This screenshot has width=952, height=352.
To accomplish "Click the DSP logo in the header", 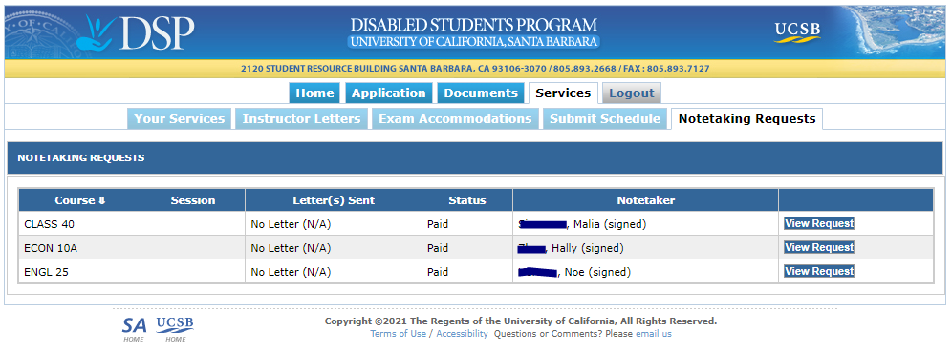I will point(141,32).
